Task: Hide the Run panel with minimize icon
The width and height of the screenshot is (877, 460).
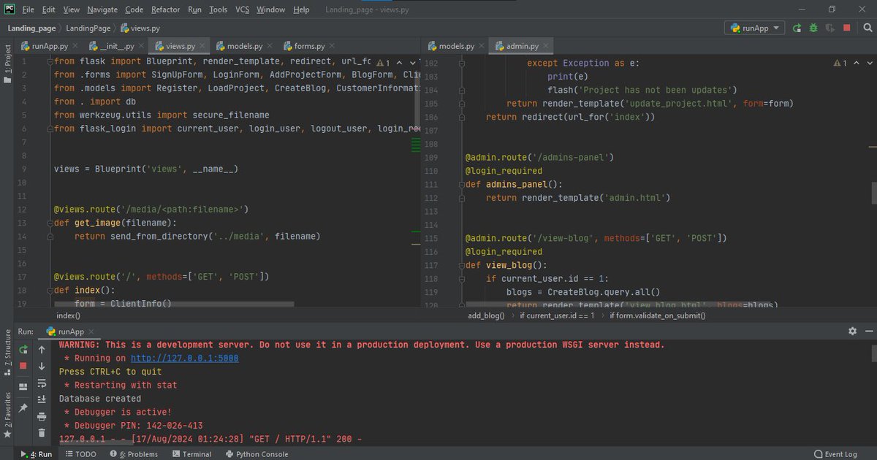Action: pos(868,331)
